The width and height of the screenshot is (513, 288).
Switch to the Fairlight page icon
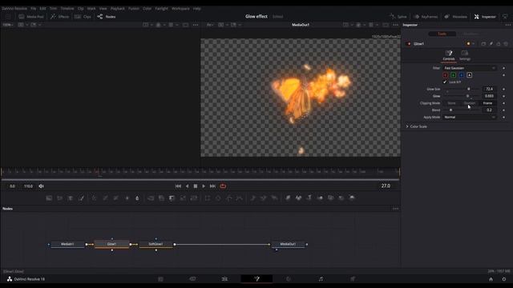click(321, 279)
